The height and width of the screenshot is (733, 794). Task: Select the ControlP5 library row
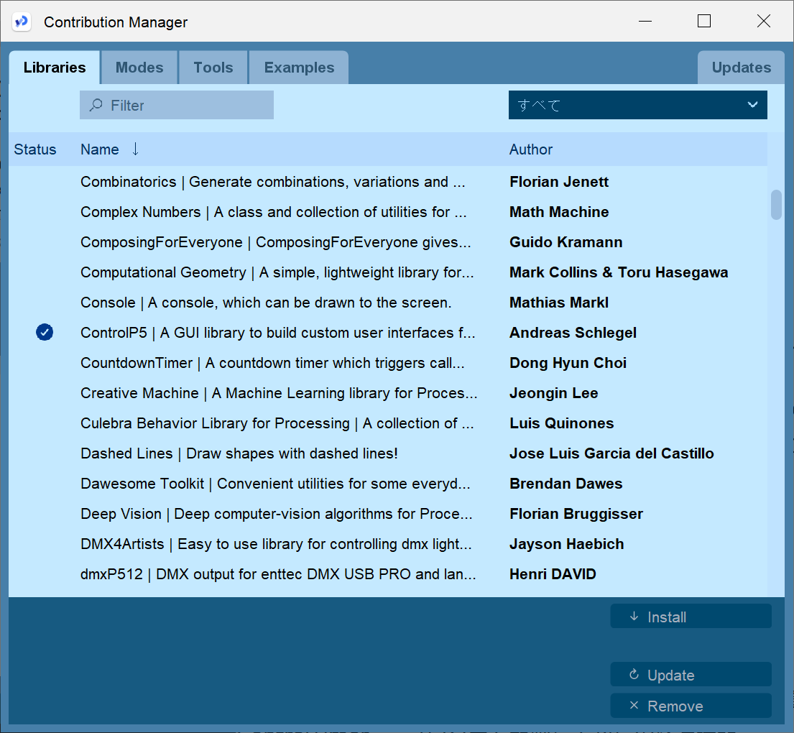click(x=388, y=332)
